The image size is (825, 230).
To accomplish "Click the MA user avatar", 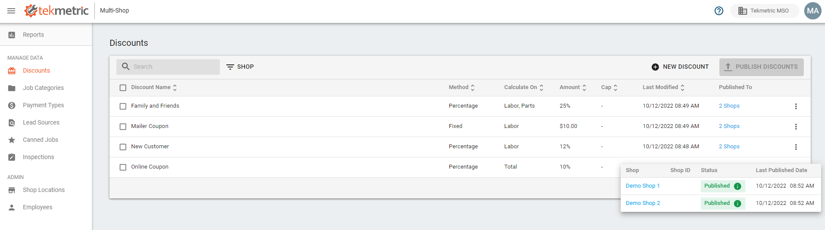I will tap(812, 11).
